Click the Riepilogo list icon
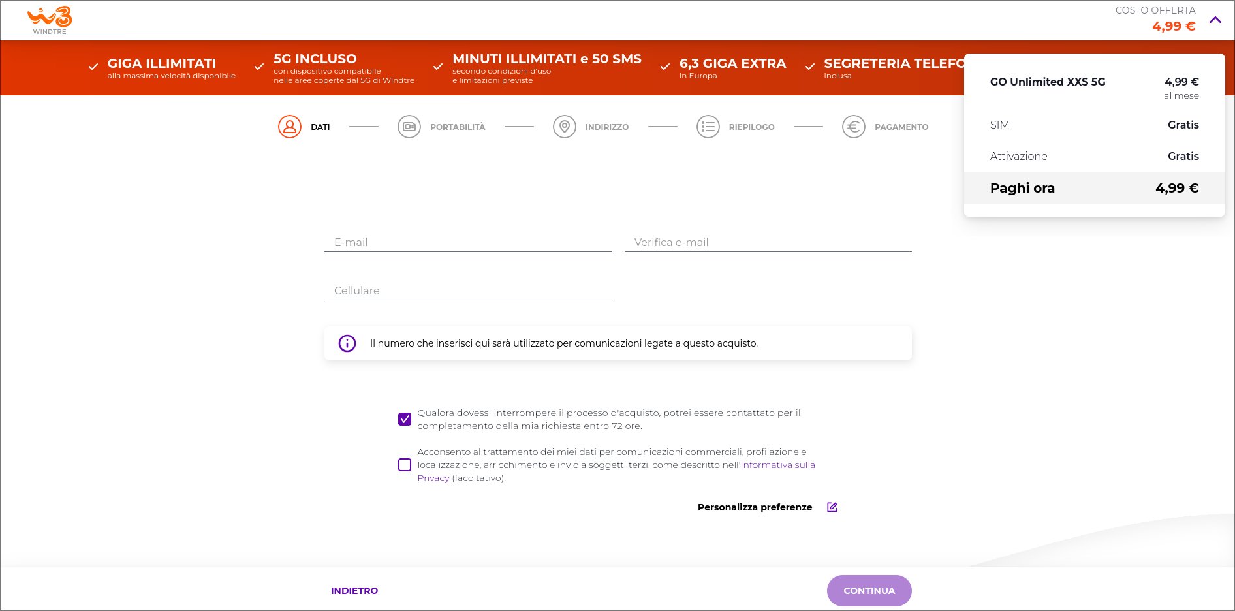Image resolution: width=1235 pixels, height=611 pixels. (708, 127)
